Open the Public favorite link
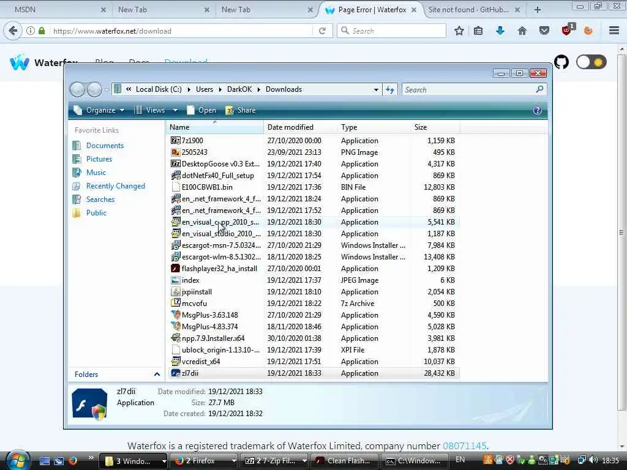 96,213
